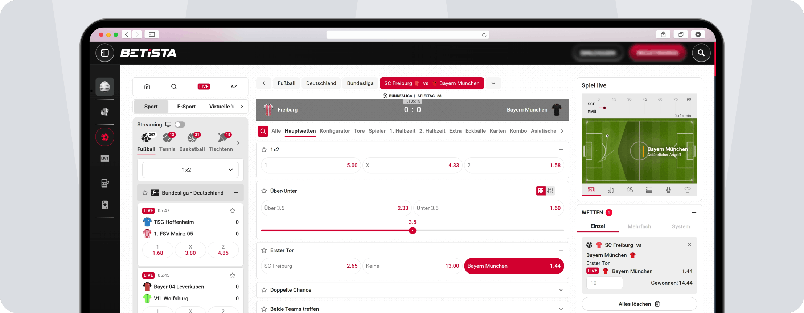Open the A-Z sports list icon
Image resolution: width=804 pixels, height=313 pixels.
(234, 87)
